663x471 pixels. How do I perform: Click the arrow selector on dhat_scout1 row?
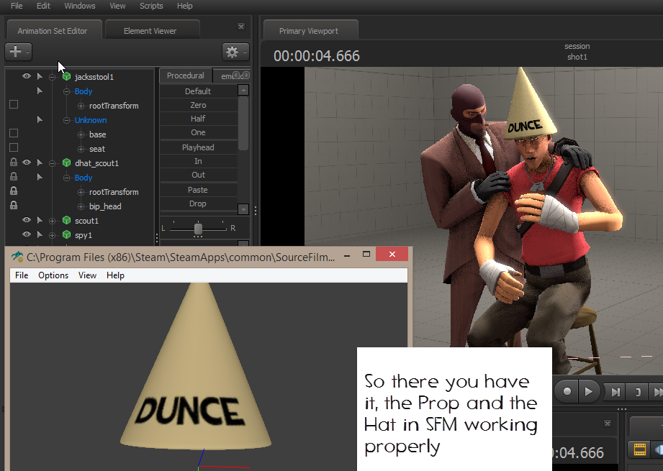coord(40,163)
